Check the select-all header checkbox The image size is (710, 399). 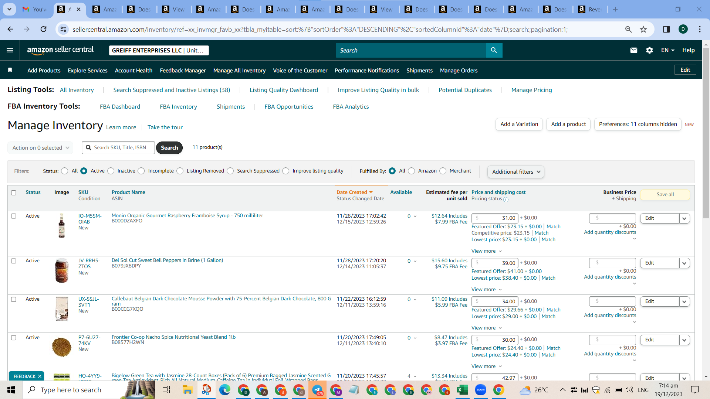pyautogui.click(x=14, y=193)
